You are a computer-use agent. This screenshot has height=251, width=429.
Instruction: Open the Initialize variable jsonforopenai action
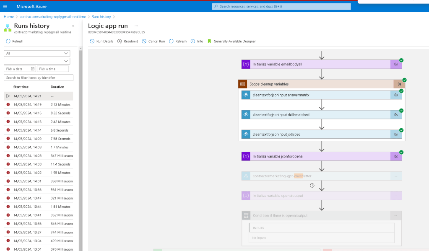[322, 156]
